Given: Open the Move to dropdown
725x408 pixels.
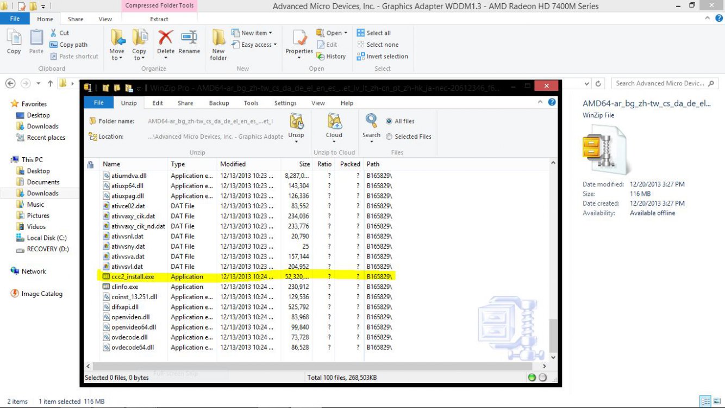Looking at the screenshot, I should tap(117, 55).
